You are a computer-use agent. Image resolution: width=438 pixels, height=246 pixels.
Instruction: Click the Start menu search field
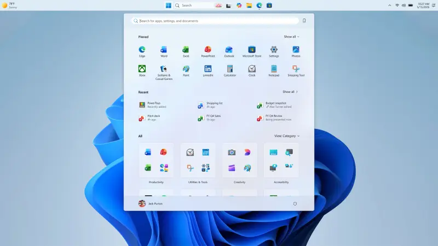[215, 21]
